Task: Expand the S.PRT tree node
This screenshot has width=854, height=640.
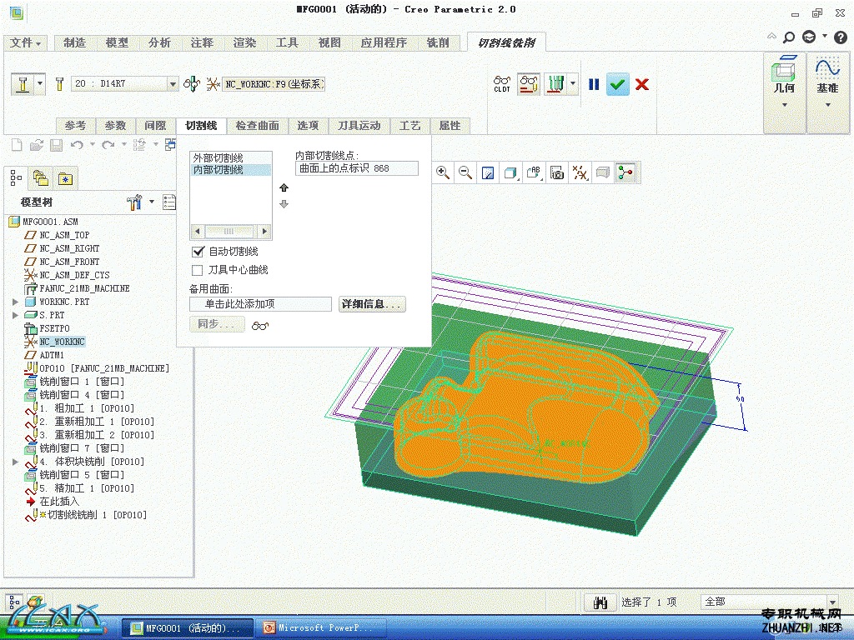Action: 15,314
